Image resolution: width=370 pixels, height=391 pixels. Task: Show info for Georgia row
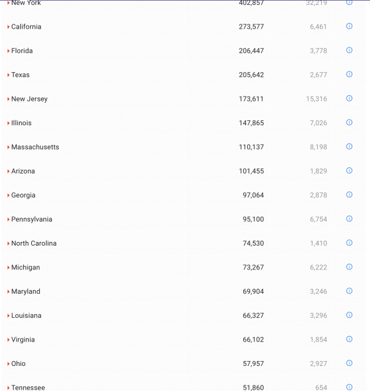click(x=349, y=195)
